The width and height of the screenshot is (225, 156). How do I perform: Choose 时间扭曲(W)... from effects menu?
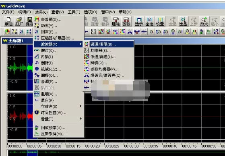58,113
